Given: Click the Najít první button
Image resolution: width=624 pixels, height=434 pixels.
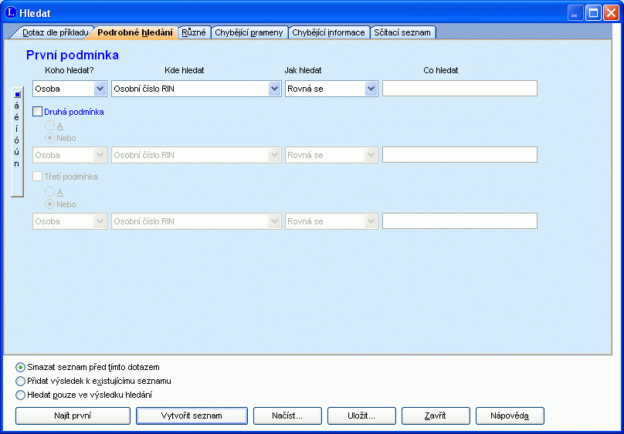Looking at the screenshot, I should coord(73,415).
